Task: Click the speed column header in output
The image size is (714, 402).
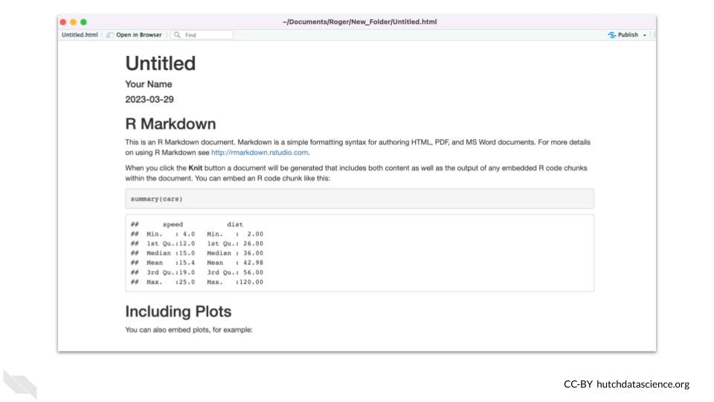Action: pyautogui.click(x=173, y=225)
